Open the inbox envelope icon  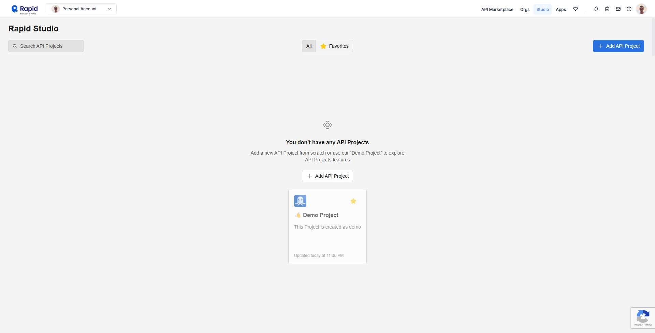coord(618,9)
